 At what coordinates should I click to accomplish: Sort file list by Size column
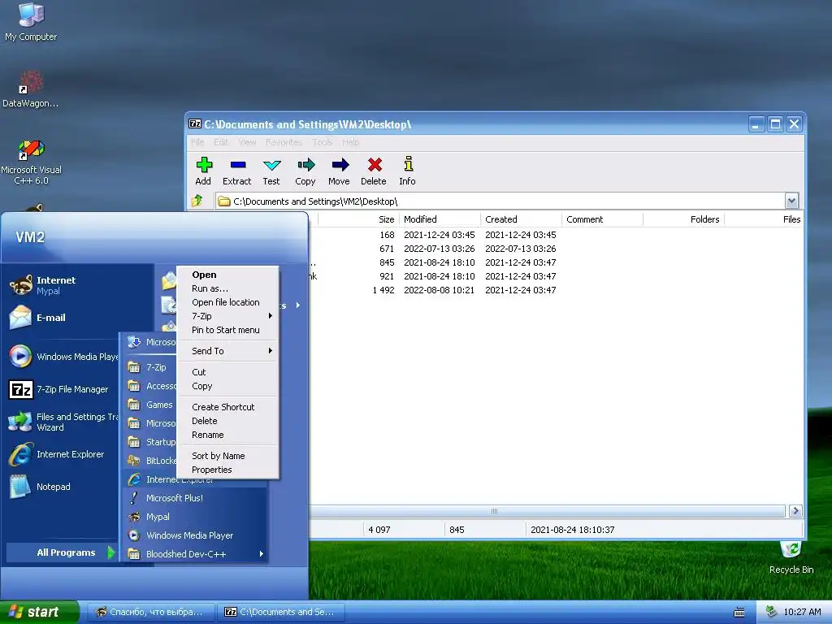coord(358,219)
